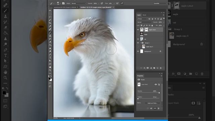Screen dimensions: 215x121
Task: Toggle brush settings panel in options bar
Action: (63, 3)
